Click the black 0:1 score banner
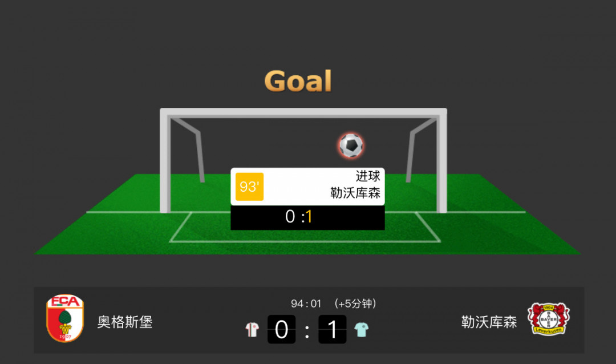 (x=307, y=217)
